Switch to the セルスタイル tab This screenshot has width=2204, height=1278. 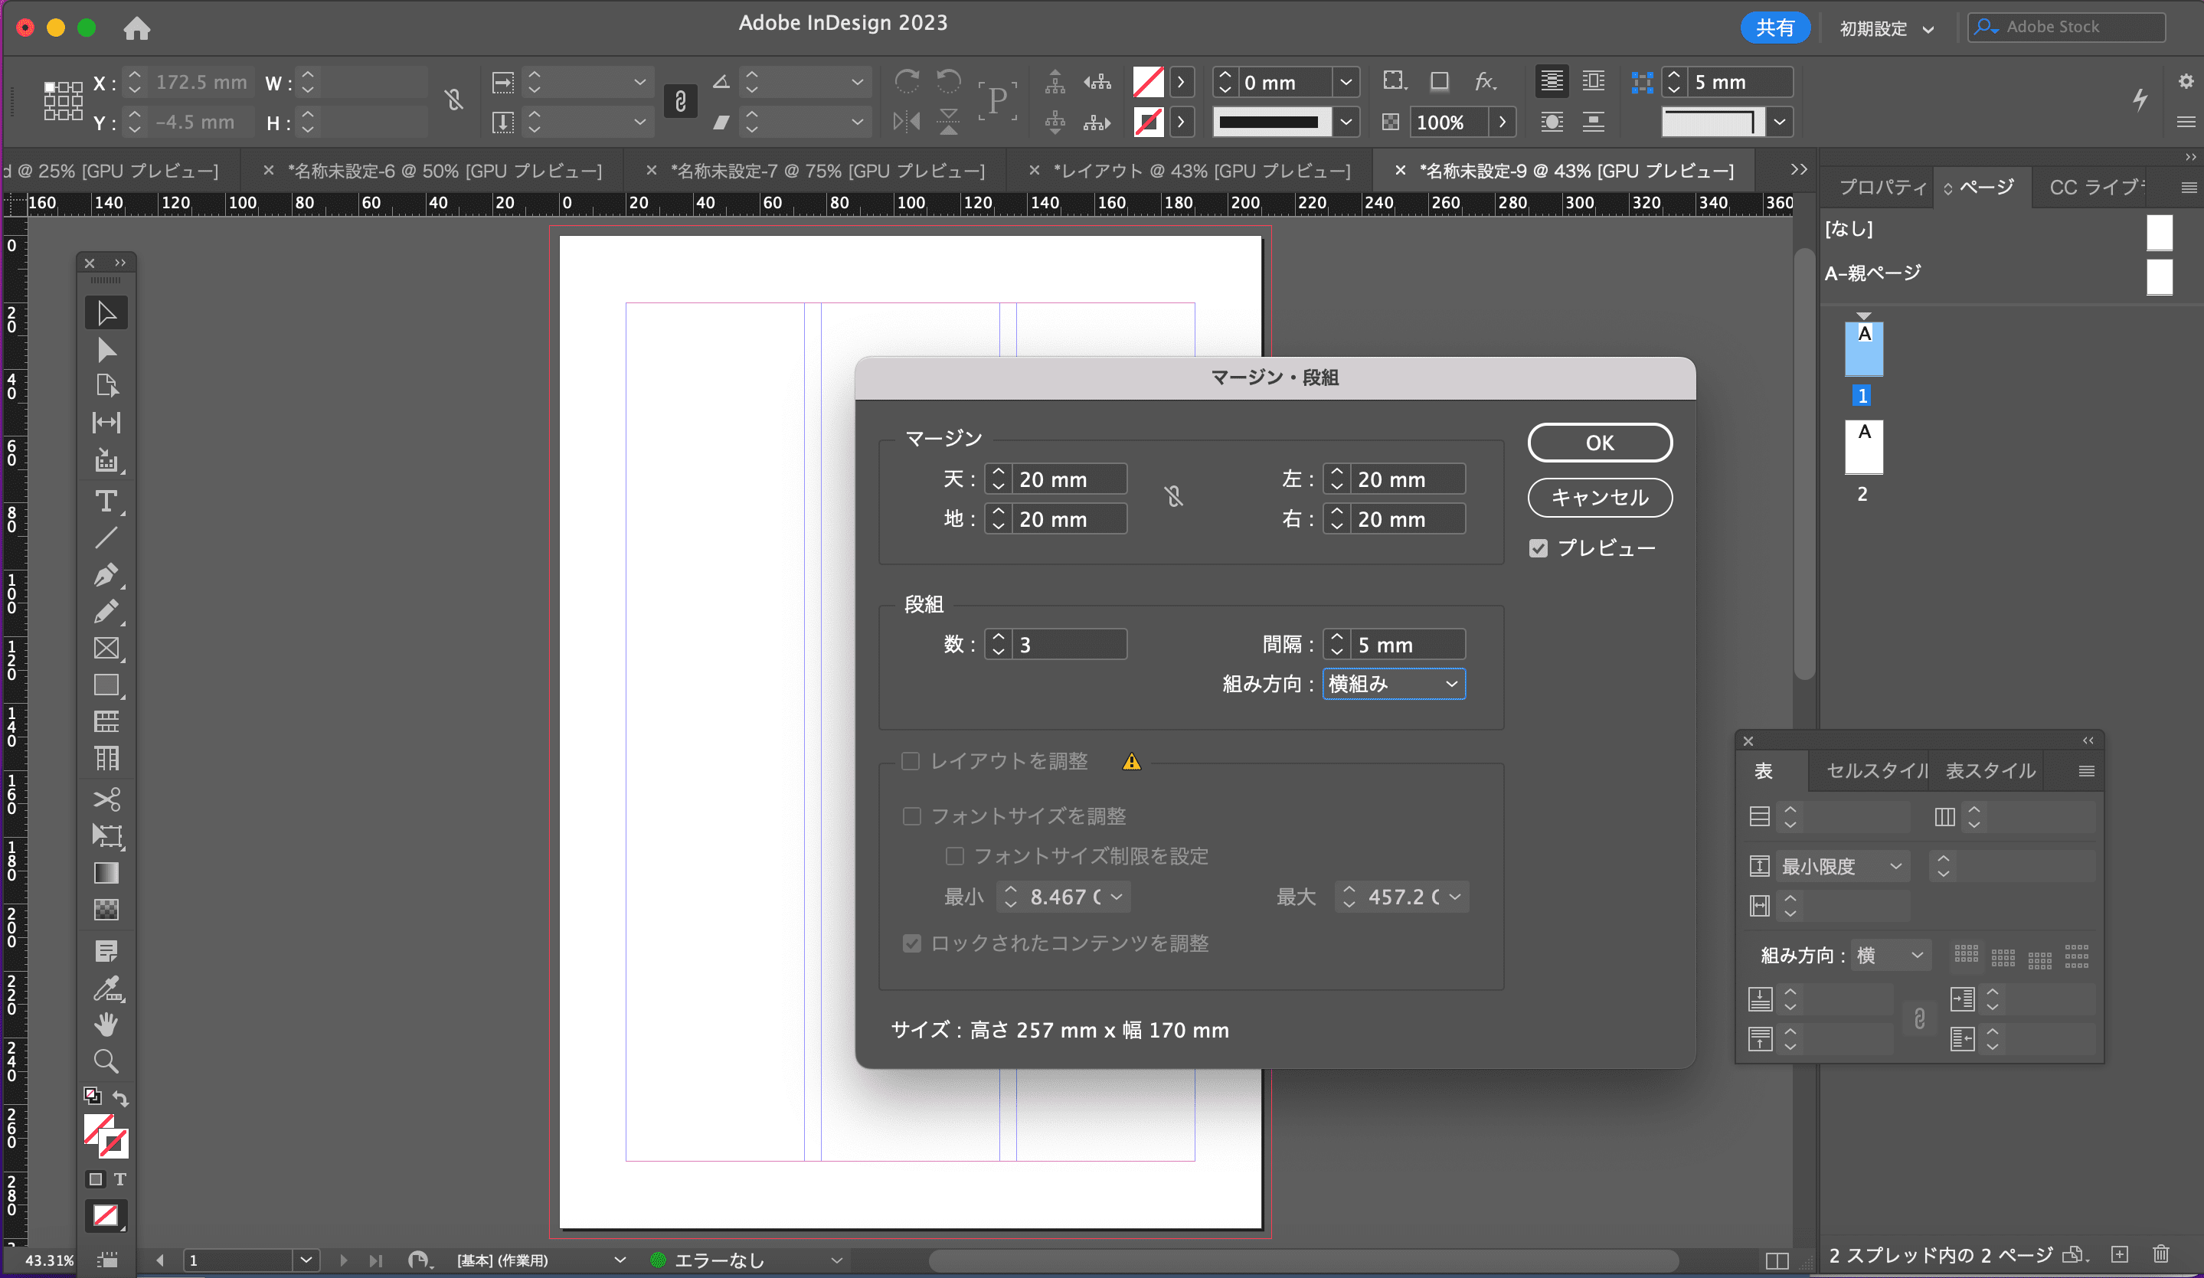point(1876,770)
